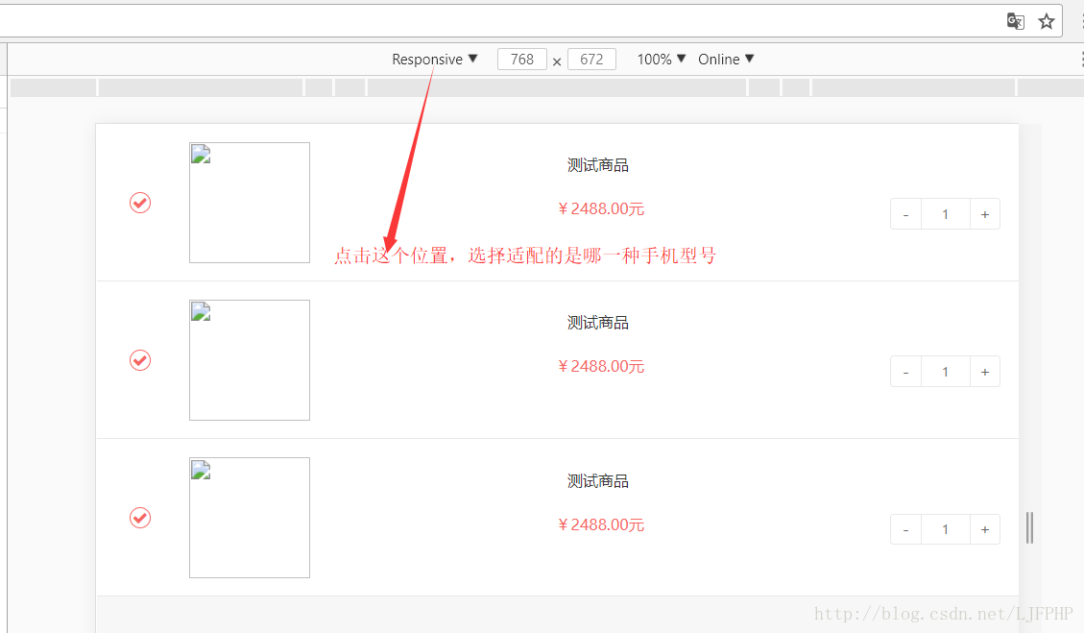Click the second product's image thumbnail
The width and height of the screenshot is (1084, 633).
[x=250, y=360]
